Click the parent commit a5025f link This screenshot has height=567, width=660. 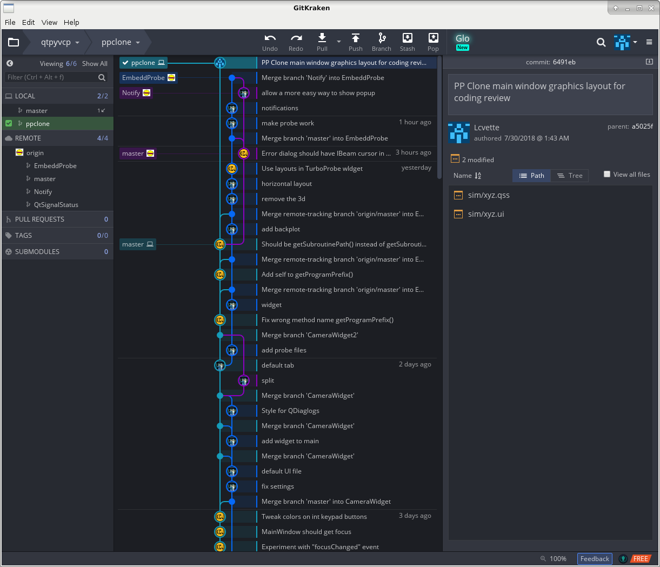[x=642, y=126]
